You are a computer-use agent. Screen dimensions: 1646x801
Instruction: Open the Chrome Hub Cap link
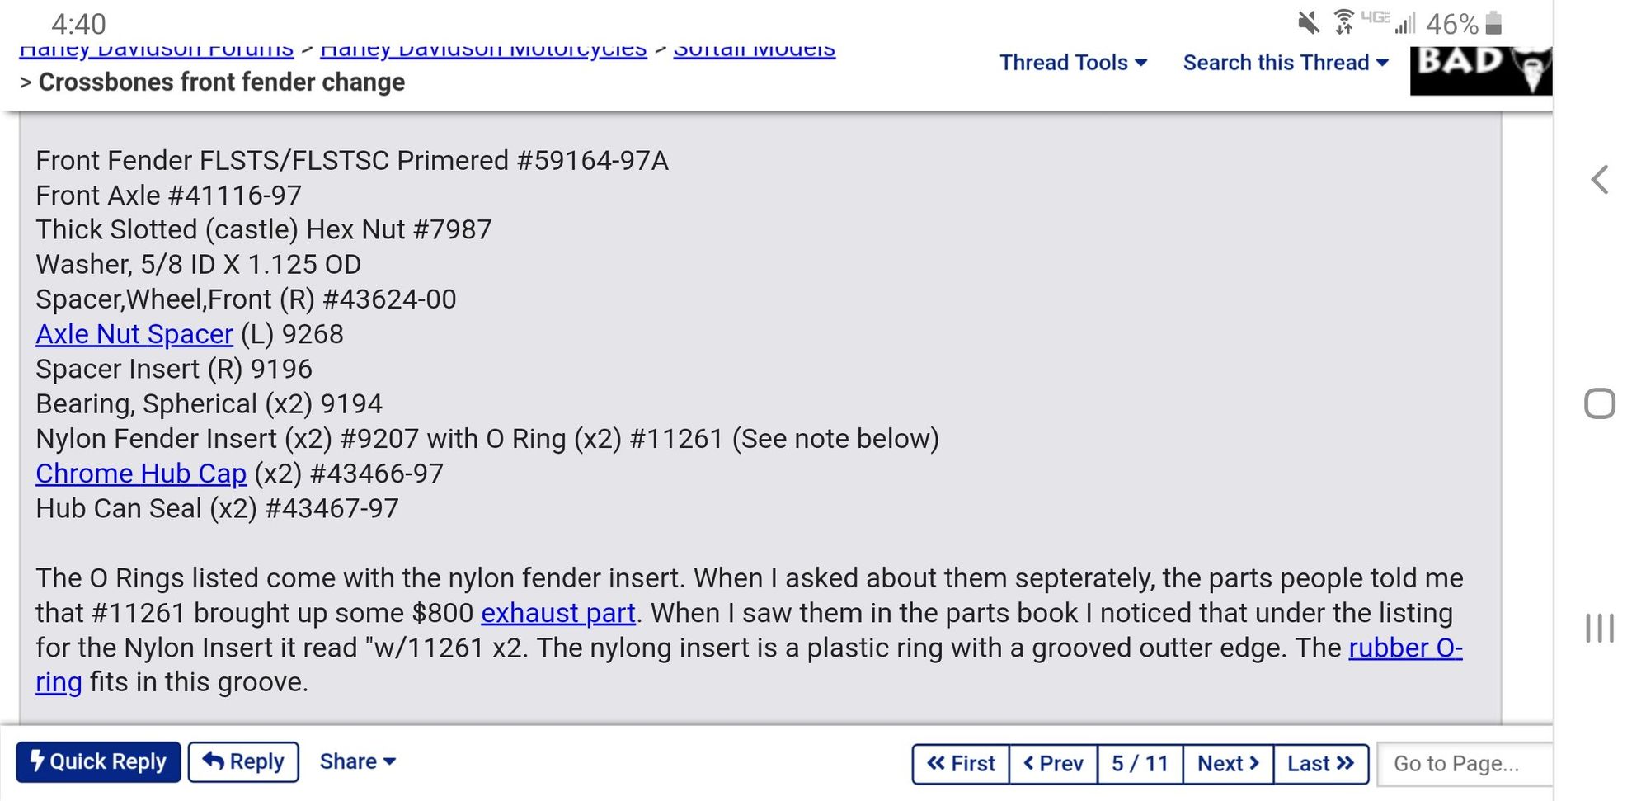click(141, 474)
